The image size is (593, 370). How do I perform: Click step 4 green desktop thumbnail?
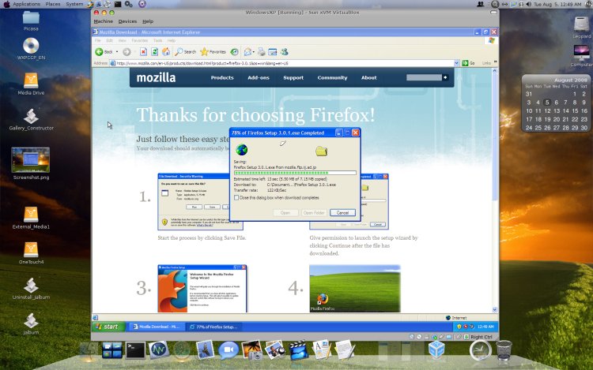[x=354, y=289]
